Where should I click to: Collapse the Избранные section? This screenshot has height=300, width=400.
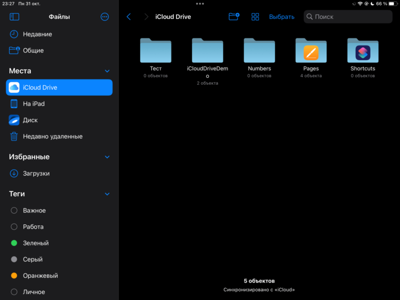(x=107, y=157)
